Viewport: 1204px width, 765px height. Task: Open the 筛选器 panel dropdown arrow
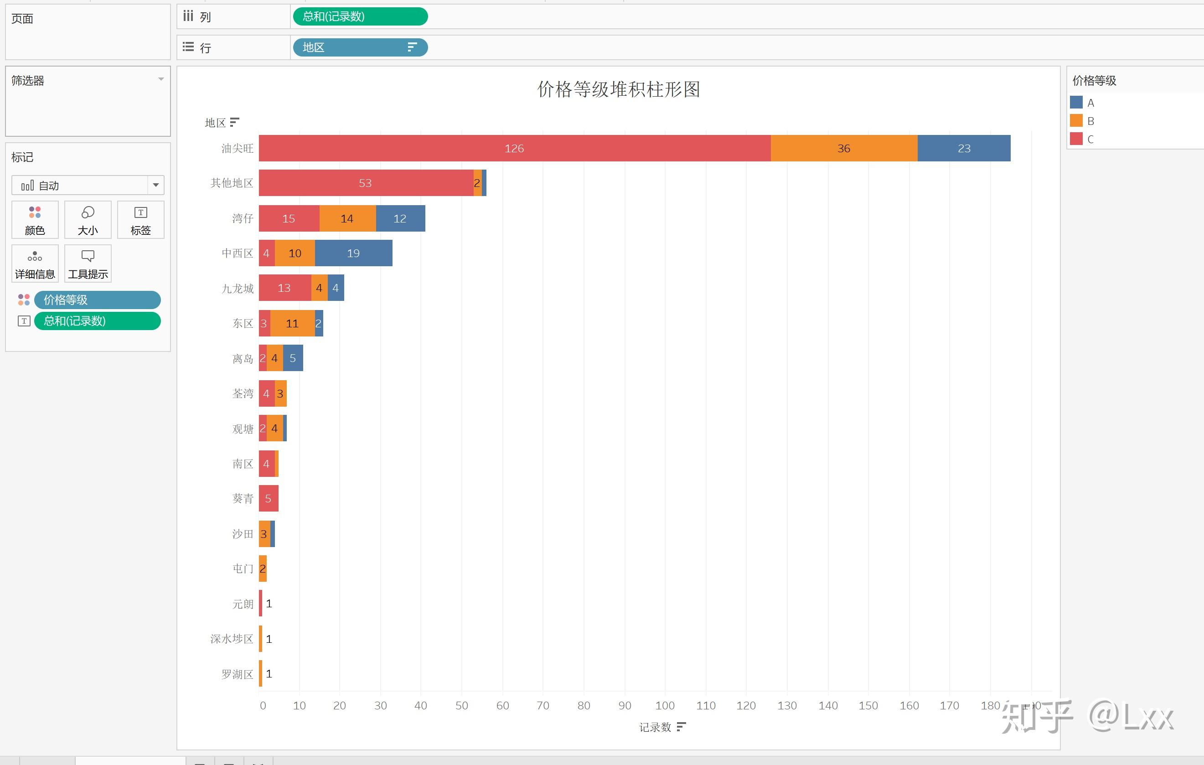coord(161,79)
